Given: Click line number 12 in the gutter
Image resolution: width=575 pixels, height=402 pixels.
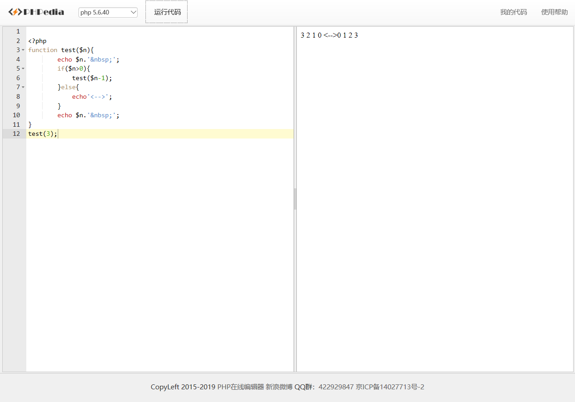Looking at the screenshot, I should pos(16,134).
